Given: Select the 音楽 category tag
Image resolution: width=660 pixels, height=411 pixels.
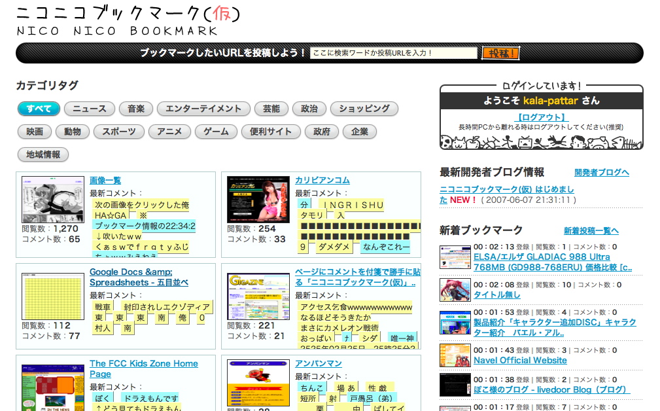Looking at the screenshot, I should 136,109.
